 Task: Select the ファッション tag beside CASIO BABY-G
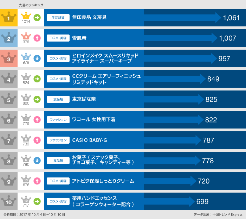pyautogui.click(x=58, y=140)
